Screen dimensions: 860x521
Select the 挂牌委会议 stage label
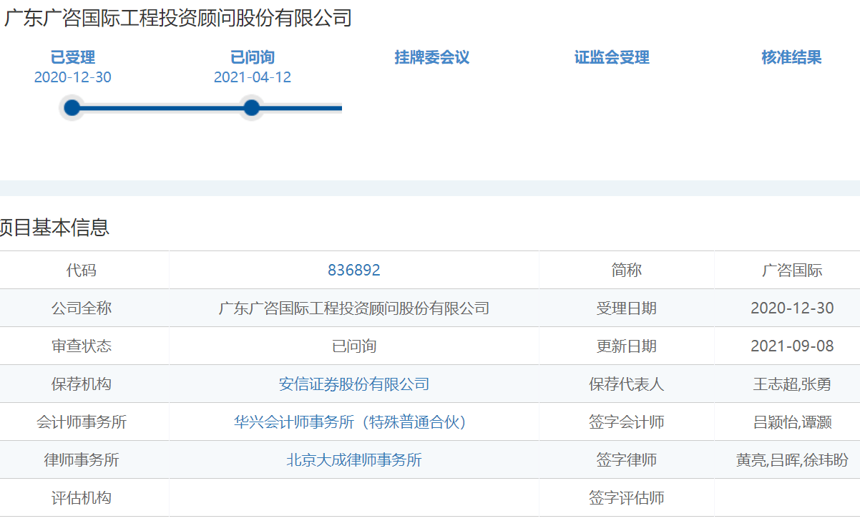coord(431,58)
